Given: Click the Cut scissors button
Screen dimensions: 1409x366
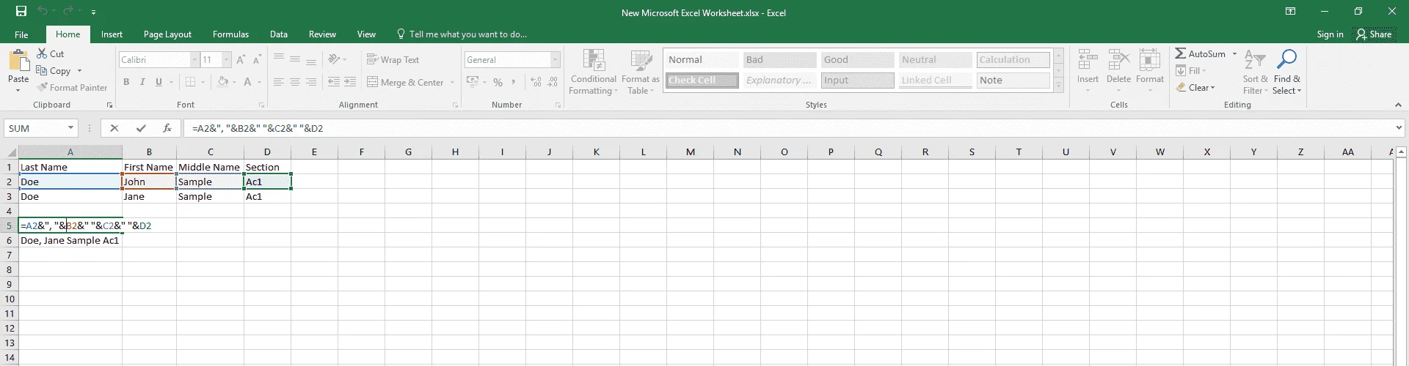Looking at the screenshot, I should click(51, 53).
